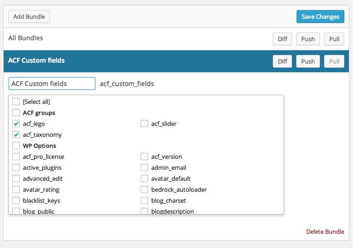
Task: Uncheck the acf_taxonomy checkbox
Action: (16, 135)
